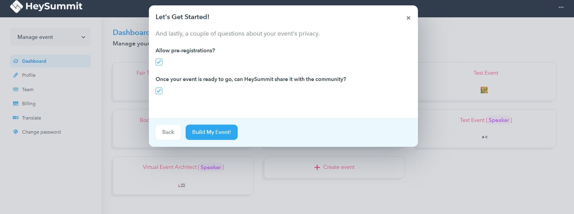Click the Change password fingerprint icon
The width and height of the screenshot is (574, 214).
pyautogui.click(x=16, y=132)
